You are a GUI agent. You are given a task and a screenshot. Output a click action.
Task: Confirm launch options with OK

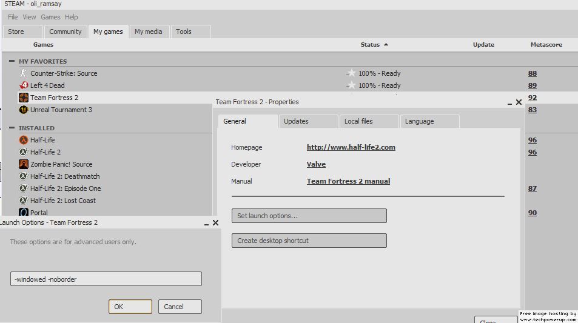click(130, 307)
